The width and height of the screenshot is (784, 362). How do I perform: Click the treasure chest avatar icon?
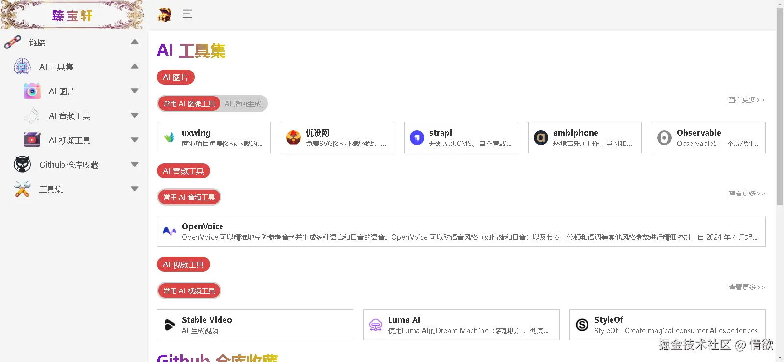[164, 15]
